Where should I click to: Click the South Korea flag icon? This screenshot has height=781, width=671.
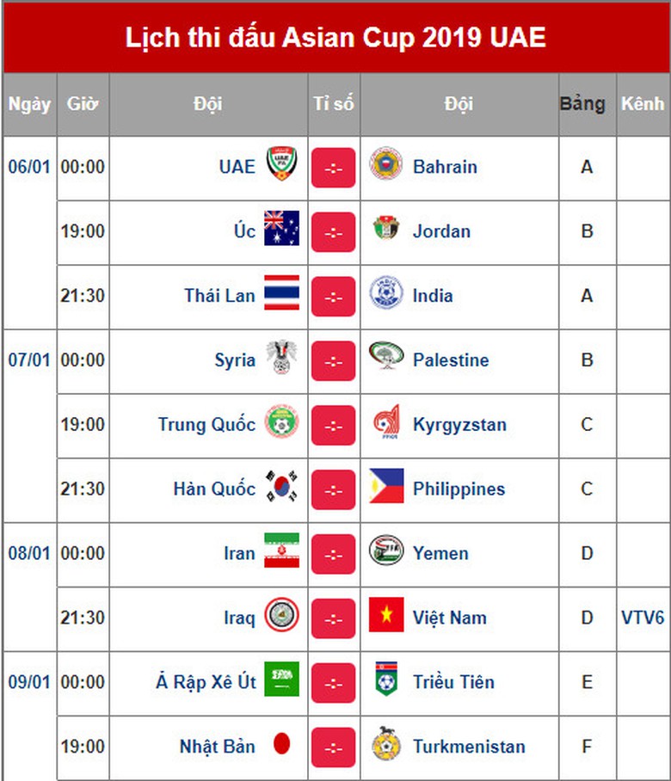(281, 488)
